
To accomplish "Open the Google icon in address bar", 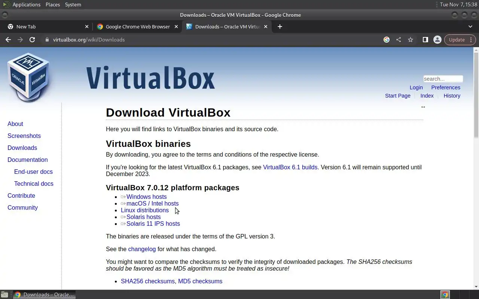I will 387,40.
